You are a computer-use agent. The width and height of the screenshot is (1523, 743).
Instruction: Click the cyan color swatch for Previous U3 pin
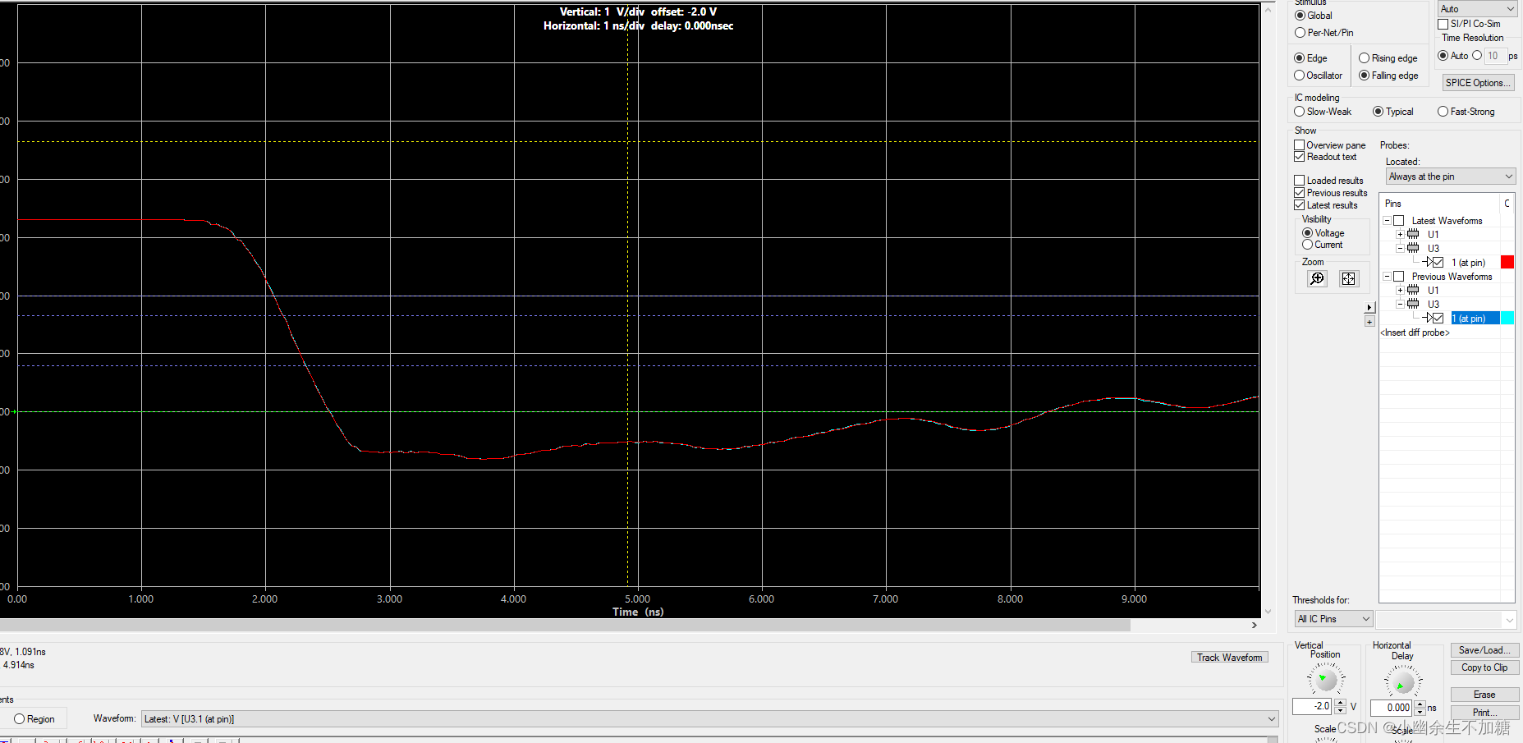pyautogui.click(x=1507, y=319)
